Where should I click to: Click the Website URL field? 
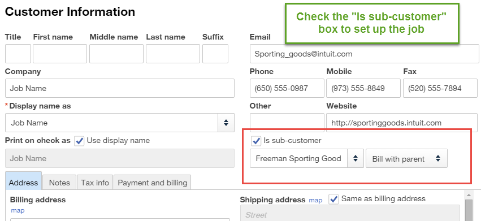tap(402, 123)
